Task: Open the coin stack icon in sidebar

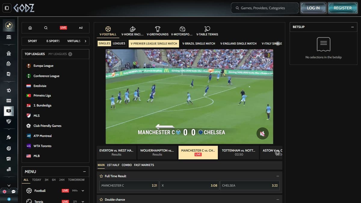Action: pyautogui.click(x=9, y=169)
